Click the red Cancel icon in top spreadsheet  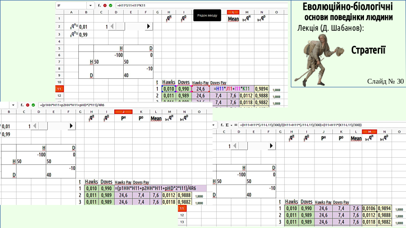pyautogui.click(x=105, y=5)
